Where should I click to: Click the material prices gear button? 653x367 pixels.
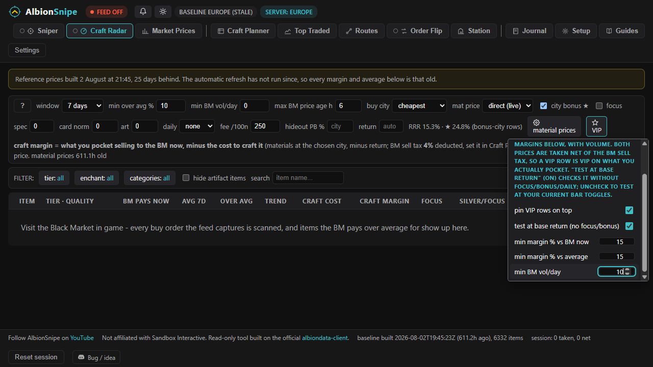(554, 126)
